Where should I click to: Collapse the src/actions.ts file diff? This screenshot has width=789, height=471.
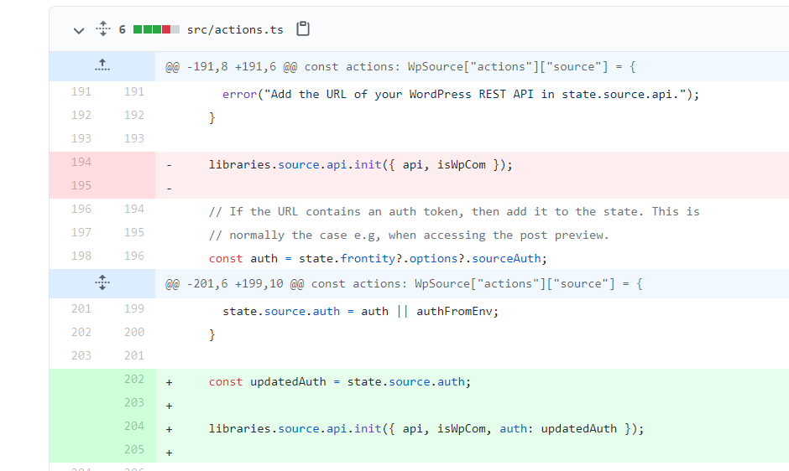coord(79,30)
